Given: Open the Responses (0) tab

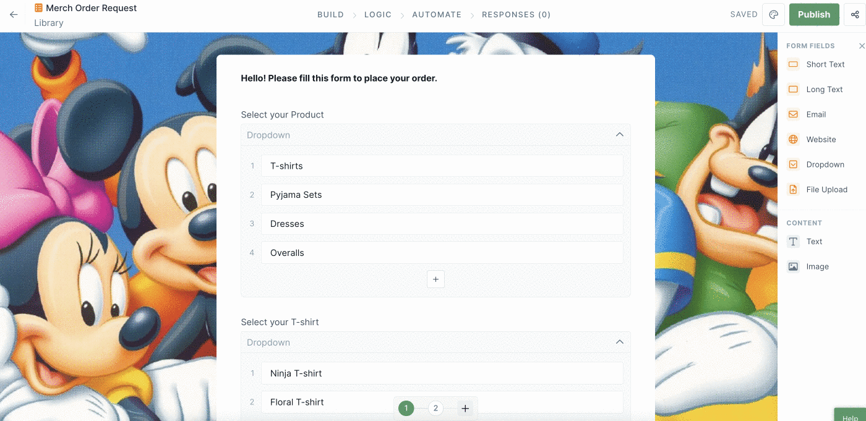Looking at the screenshot, I should coord(516,15).
